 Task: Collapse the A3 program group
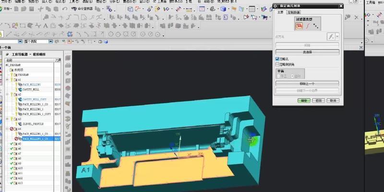tap(7, 119)
